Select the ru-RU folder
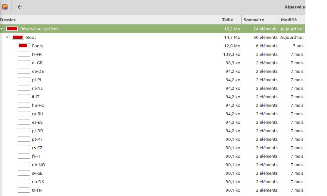Viewport: 327px width, 196px height. 152,114
